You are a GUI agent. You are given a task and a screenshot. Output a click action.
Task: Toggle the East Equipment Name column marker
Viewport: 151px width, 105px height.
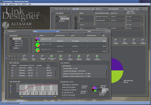point(95,13)
